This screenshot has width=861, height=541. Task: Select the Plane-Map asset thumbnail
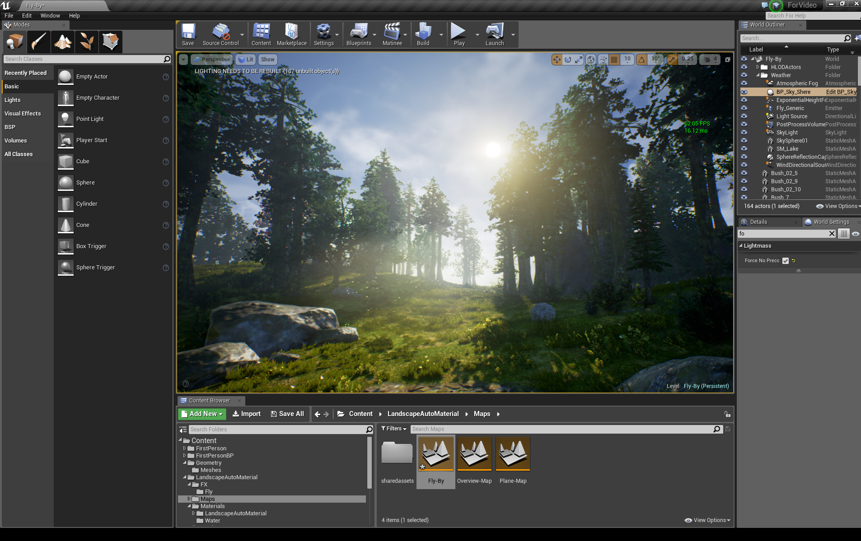[513, 454]
